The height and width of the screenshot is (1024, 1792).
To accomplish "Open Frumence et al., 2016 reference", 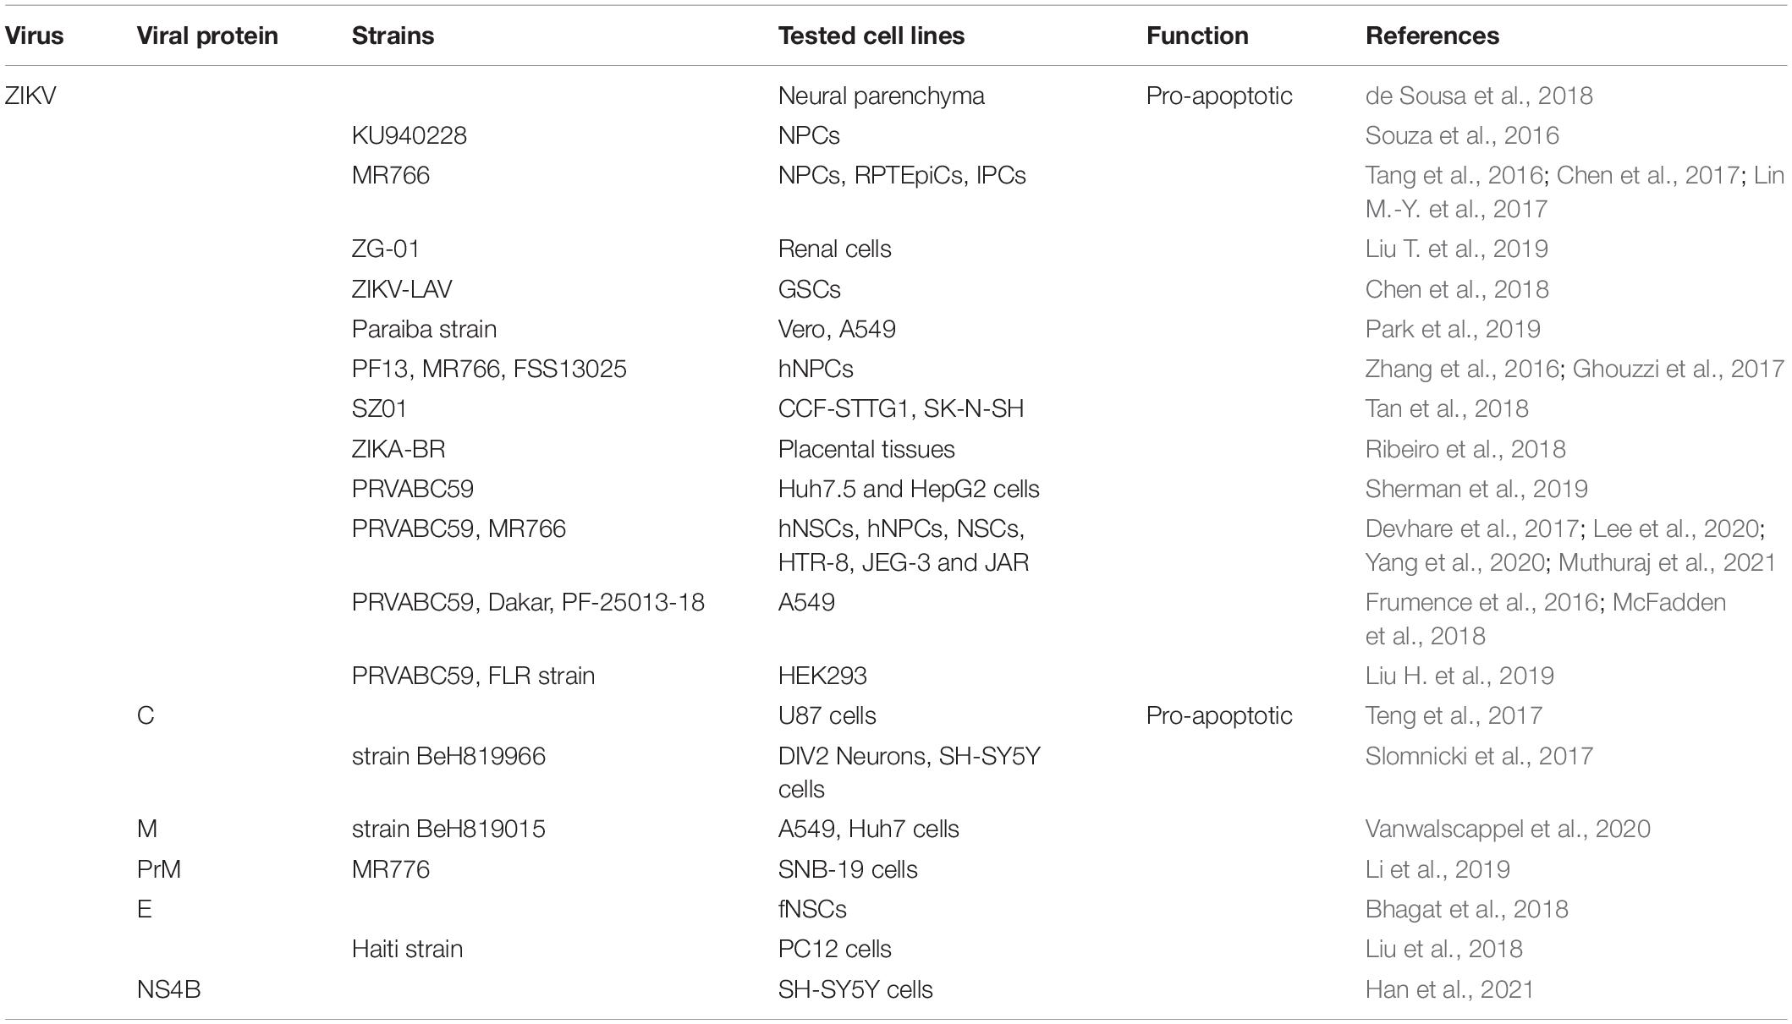I will 1481,602.
